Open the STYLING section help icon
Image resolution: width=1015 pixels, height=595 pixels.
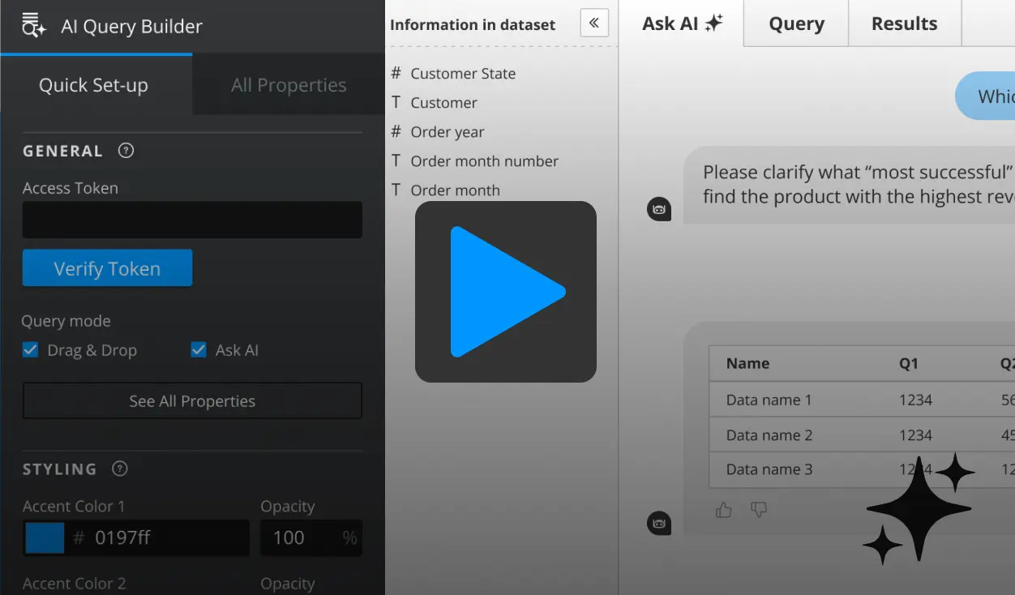[x=120, y=469]
